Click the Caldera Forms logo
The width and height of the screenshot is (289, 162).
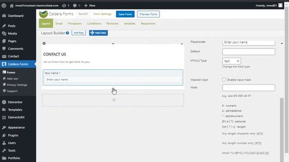[43, 14]
